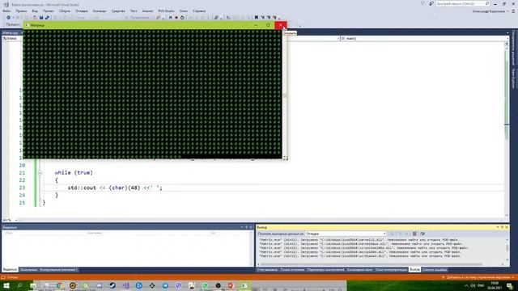Click the clear-all icon in the Вывод toolbar
The image size is (518, 291).
pos(414,234)
